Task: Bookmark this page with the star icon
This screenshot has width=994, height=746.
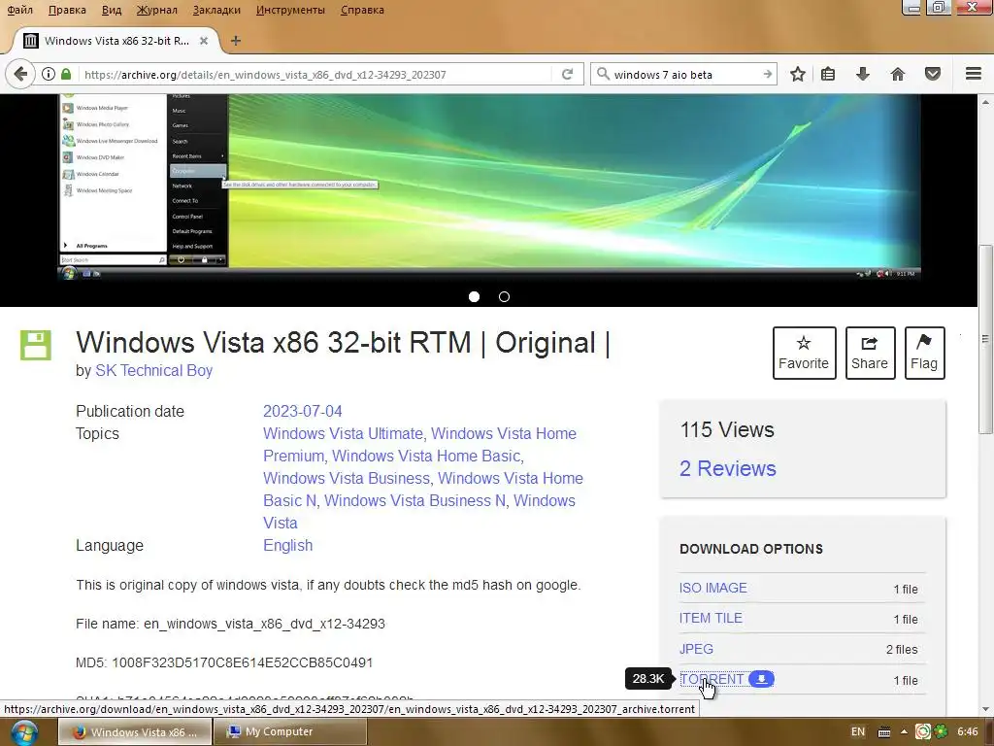Action: point(798,74)
